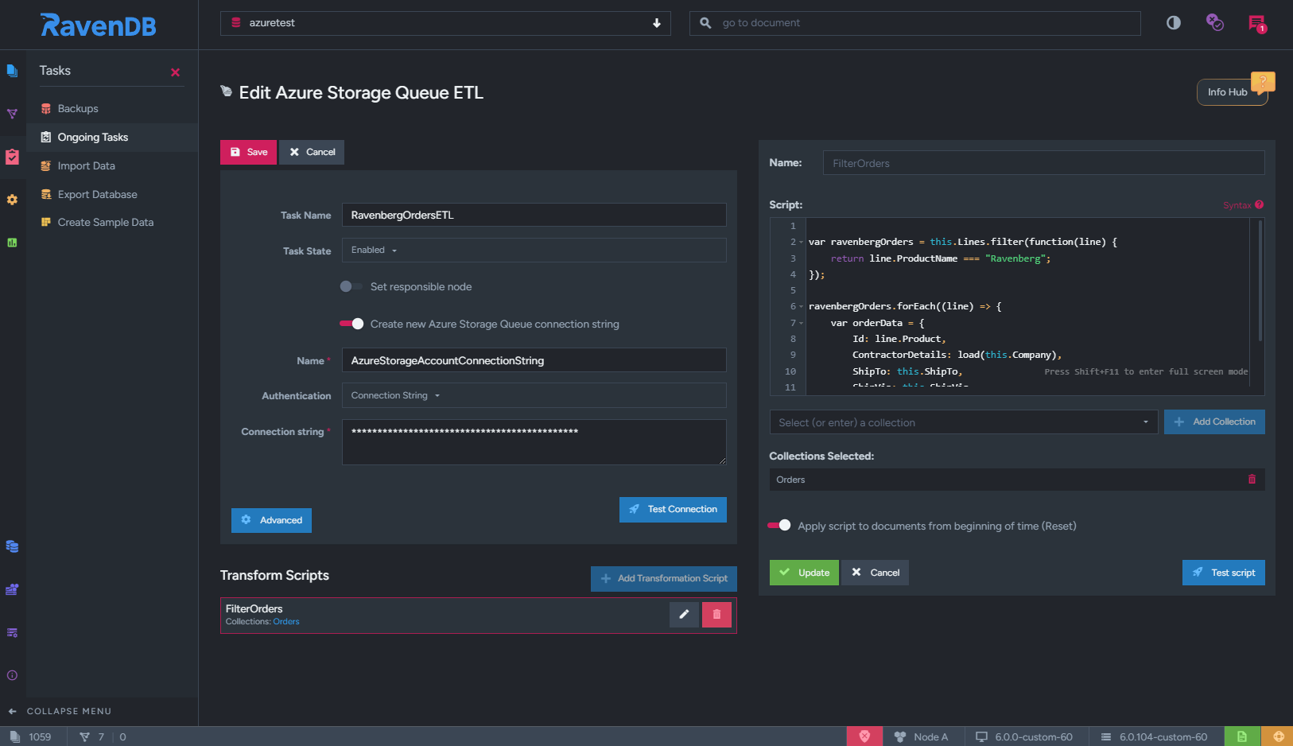Image resolution: width=1293 pixels, height=746 pixels.
Task: Click Node A in status bar
Action: [922, 736]
